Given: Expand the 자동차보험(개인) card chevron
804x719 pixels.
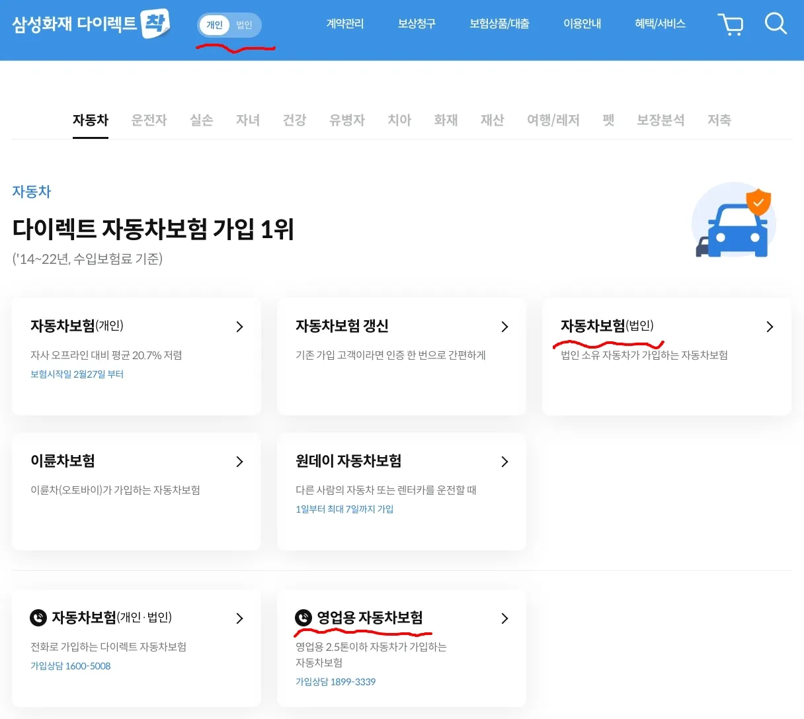Looking at the screenshot, I should pyautogui.click(x=239, y=326).
